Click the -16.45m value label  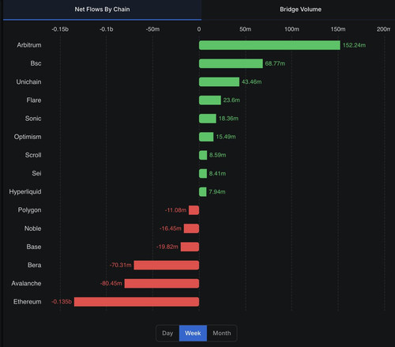pos(171,228)
